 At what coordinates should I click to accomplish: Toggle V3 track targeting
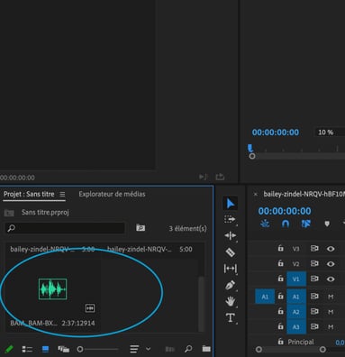click(x=296, y=249)
